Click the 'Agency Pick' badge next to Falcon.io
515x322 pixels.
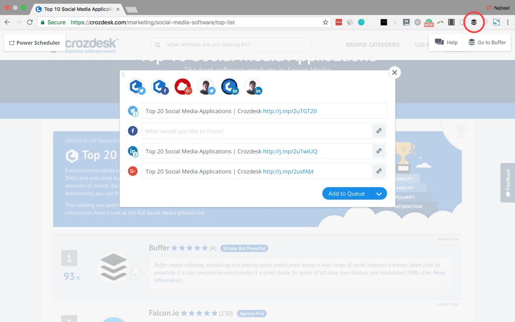[x=251, y=313]
